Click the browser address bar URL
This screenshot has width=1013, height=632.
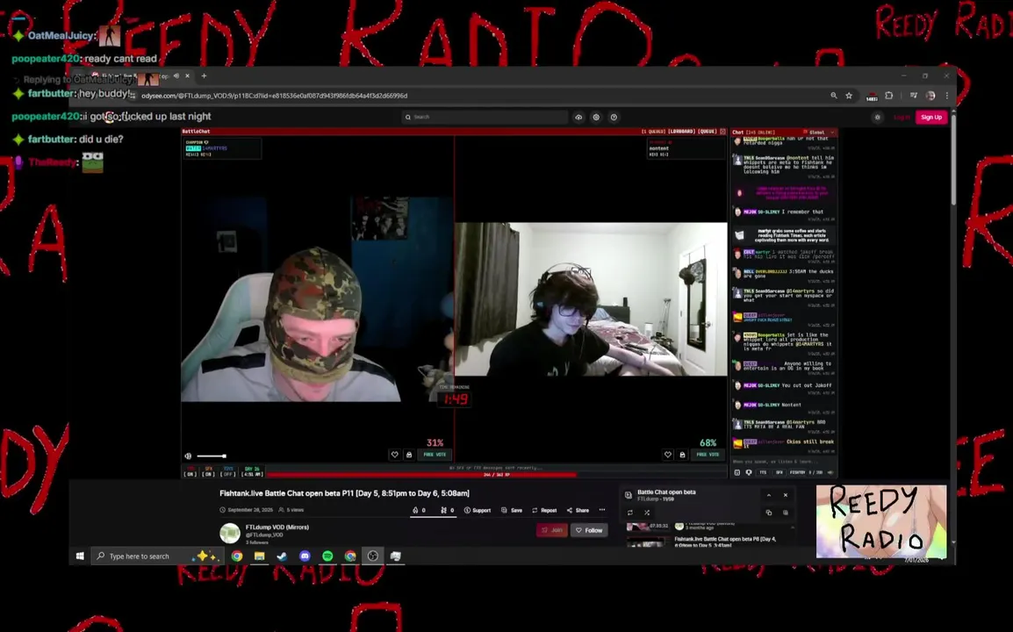(x=275, y=96)
